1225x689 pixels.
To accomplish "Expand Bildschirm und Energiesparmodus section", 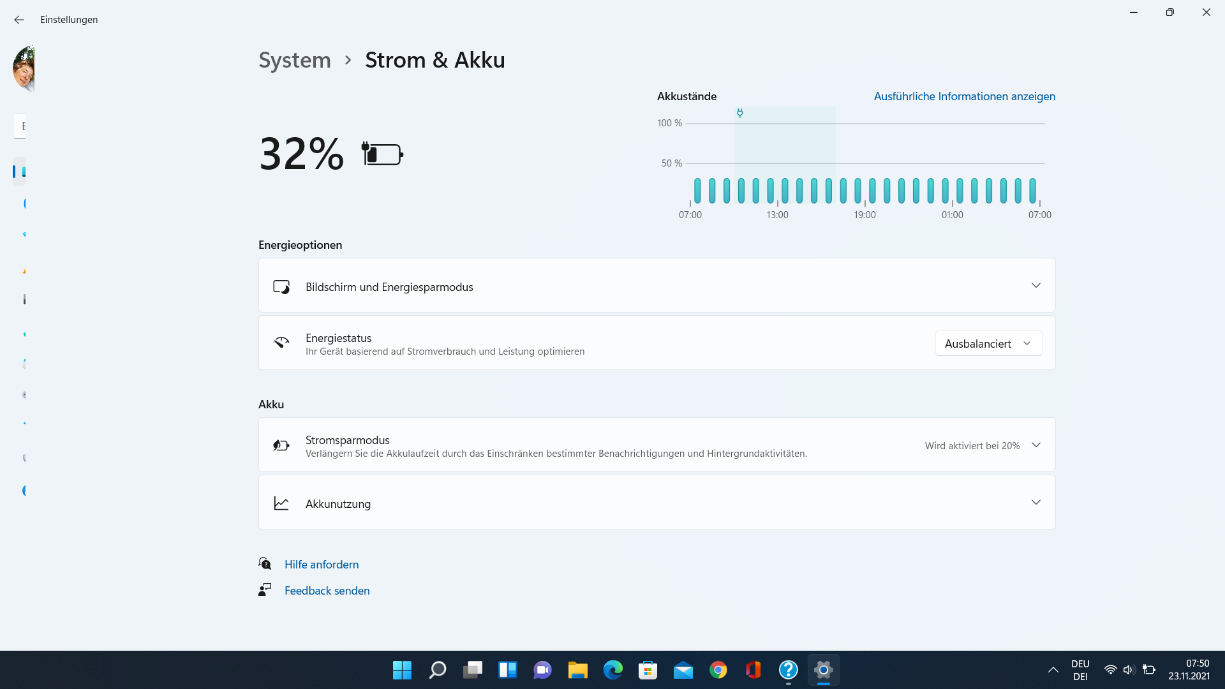I will tap(1036, 286).
